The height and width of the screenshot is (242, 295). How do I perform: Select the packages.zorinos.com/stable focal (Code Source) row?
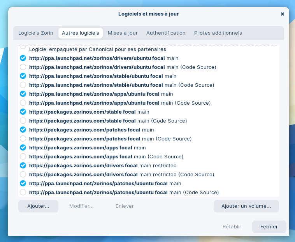coord(108,121)
